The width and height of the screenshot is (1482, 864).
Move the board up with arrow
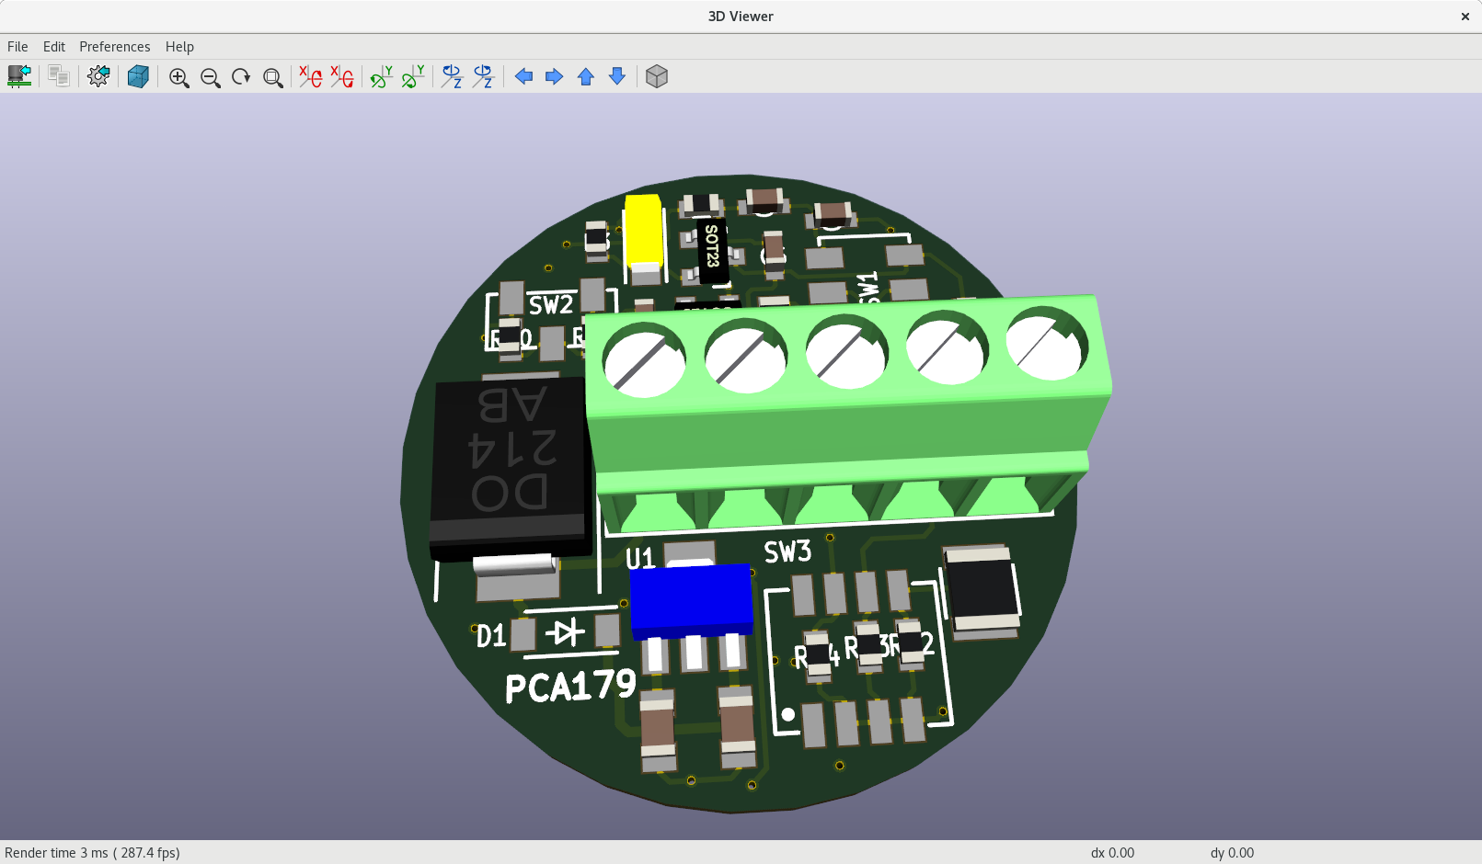(586, 77)
